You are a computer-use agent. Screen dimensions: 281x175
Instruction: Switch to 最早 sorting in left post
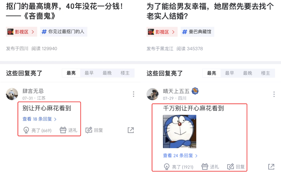pos(89,73)
